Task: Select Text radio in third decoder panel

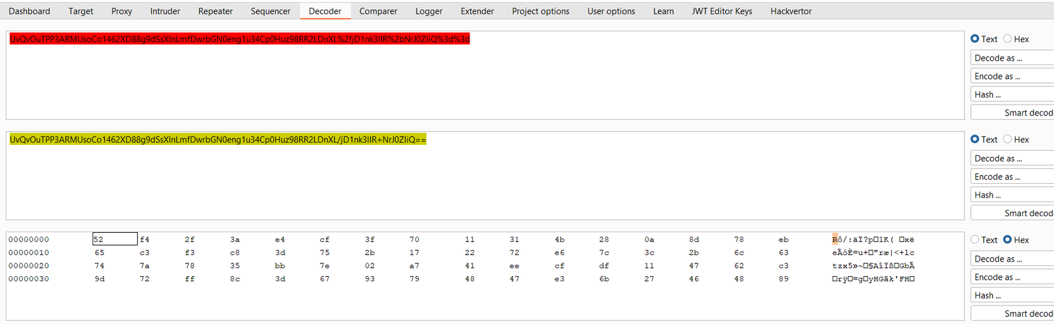Action: click(975, 240)
